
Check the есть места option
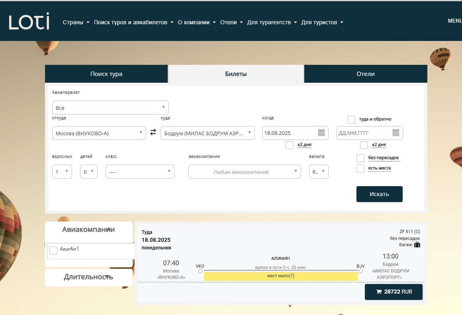[x=360, y=169]
